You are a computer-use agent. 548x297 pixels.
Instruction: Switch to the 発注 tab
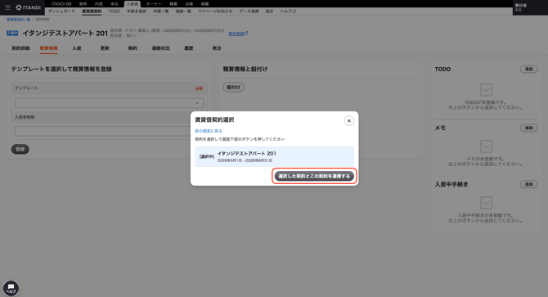tap(217, 48)
